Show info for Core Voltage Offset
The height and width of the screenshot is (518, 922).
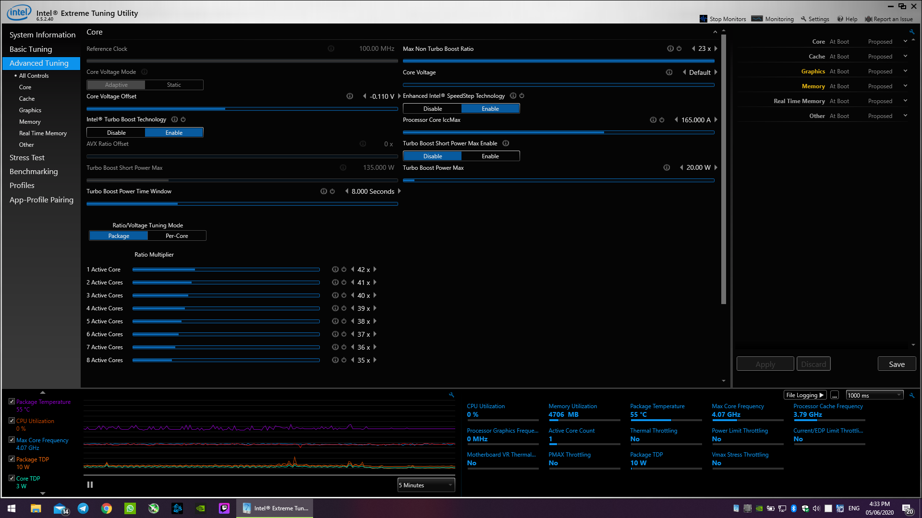350,96
